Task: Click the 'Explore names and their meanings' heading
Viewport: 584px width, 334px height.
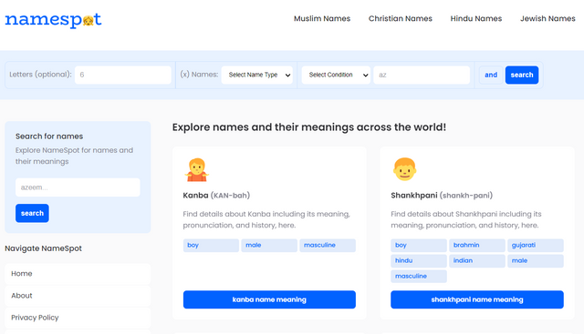Action: pos(309,127)
